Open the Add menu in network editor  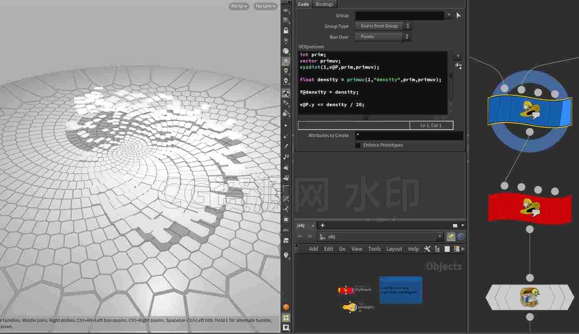tap(313, 249)
